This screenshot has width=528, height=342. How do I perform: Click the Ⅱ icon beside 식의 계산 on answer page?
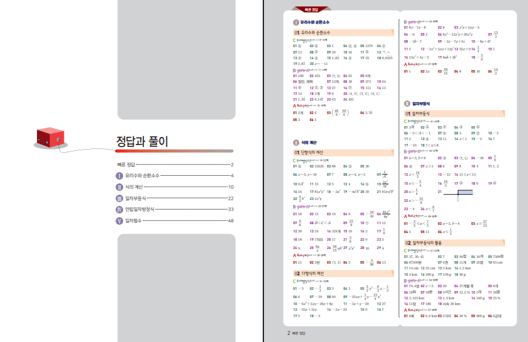tap(296, 143)
